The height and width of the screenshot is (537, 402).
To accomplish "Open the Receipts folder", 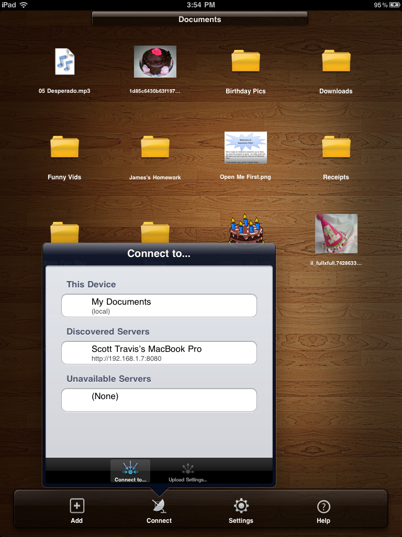I will [x=336, y=148].
